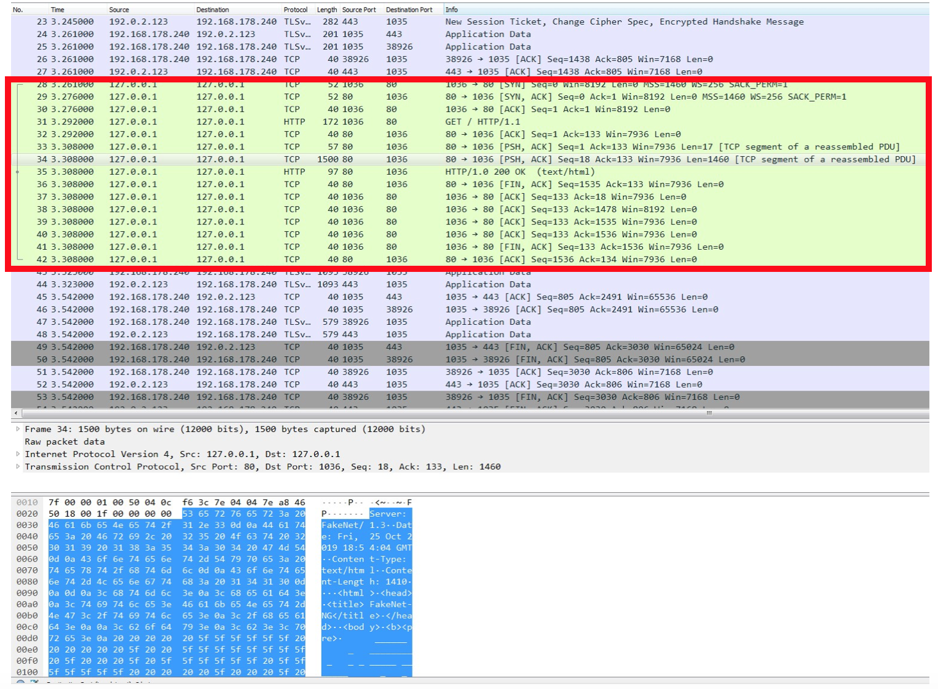Click the Destination Port column header

409,10
